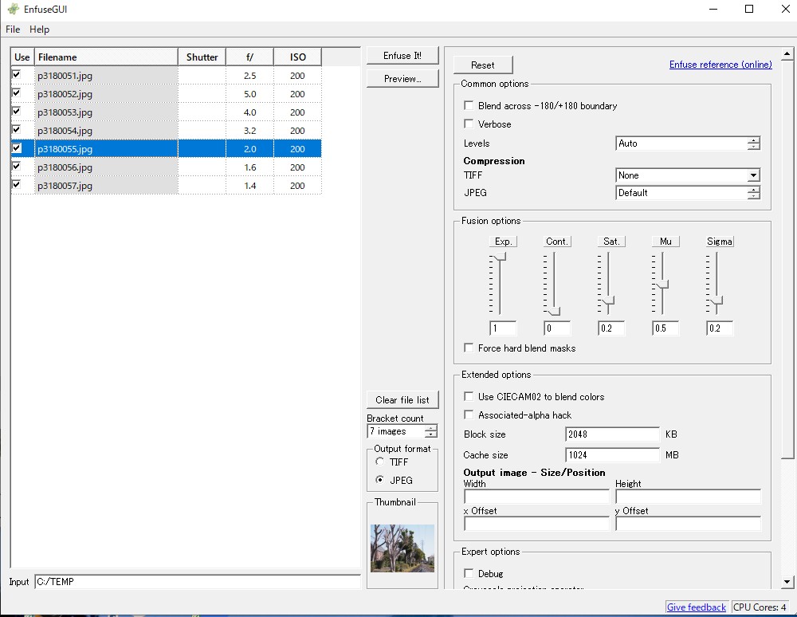Click the Enfuse It! button
This screenshot has width=797, height=617.
[402, 56]
